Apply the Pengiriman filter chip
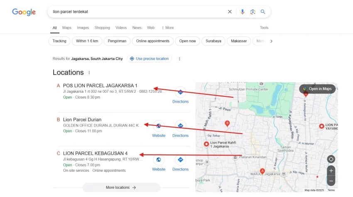 [x=117, y=41]
